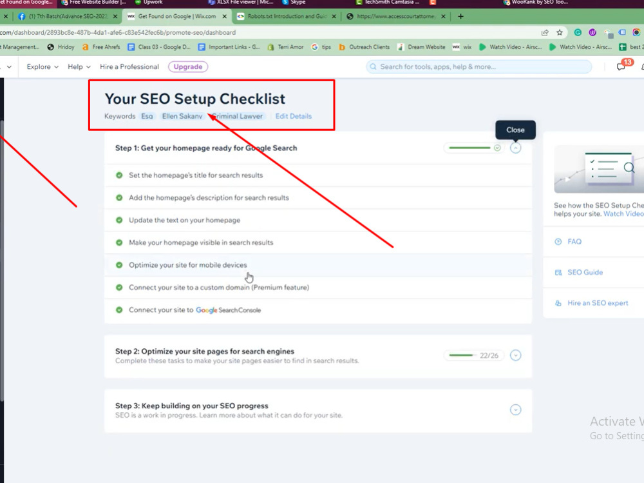Viewport: 644px width, 483px height.
Task: Expand Step 3 Keep building SEO progress
Action: coord(515,409)
